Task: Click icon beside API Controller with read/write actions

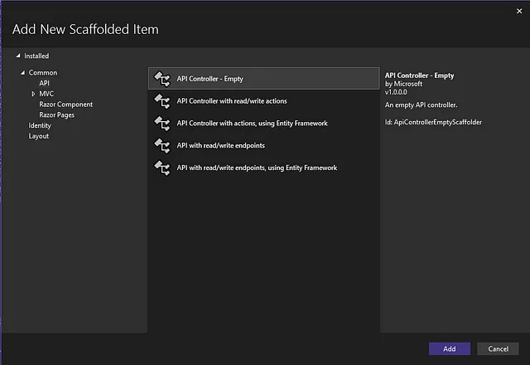Action: click(162, 101)
